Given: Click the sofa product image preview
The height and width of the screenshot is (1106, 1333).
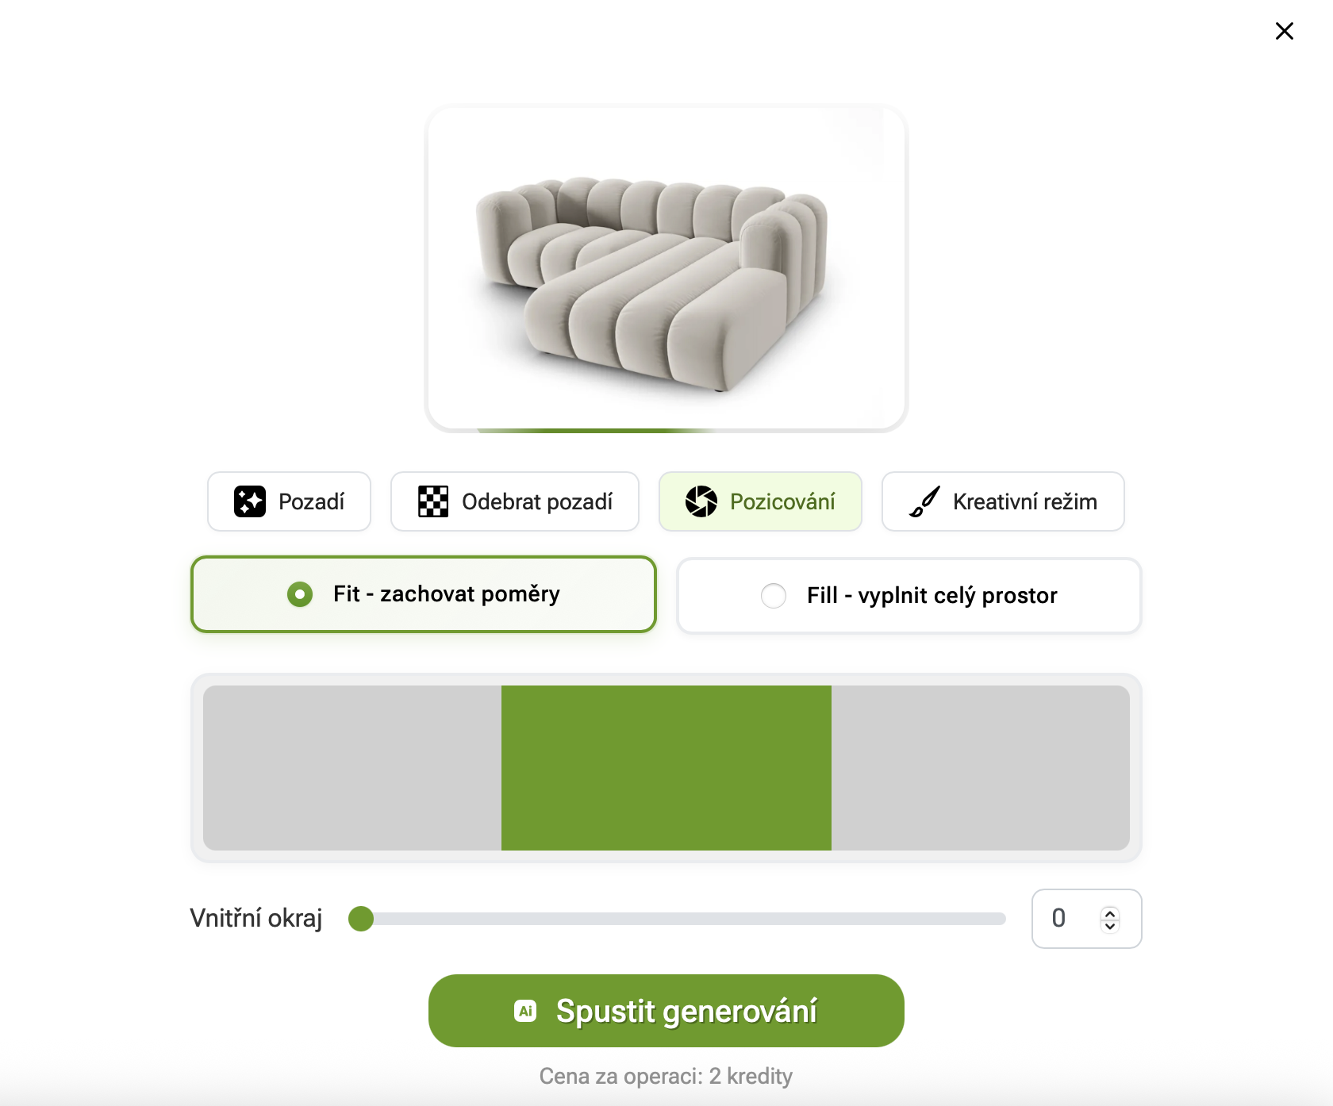Looking at the screenshot, I should 666,270.
